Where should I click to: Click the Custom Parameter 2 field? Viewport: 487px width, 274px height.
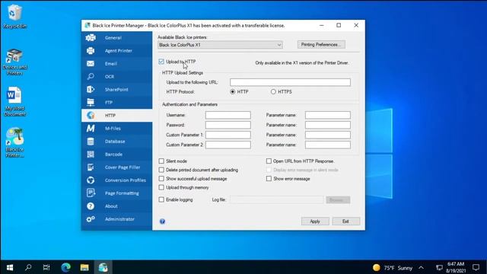pos(228,145)
